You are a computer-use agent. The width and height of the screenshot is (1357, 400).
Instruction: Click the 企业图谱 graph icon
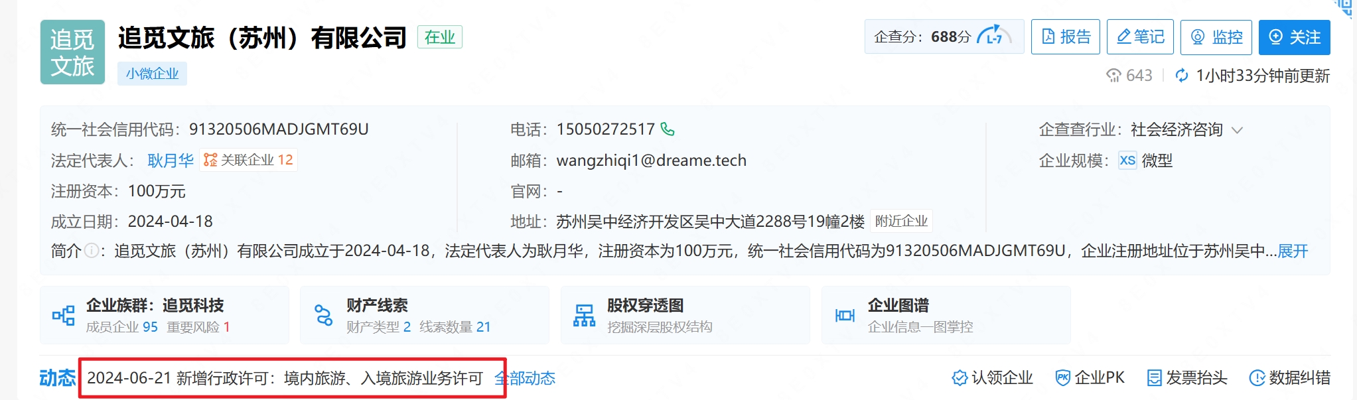pyautogui.click(x=845, y=316)
